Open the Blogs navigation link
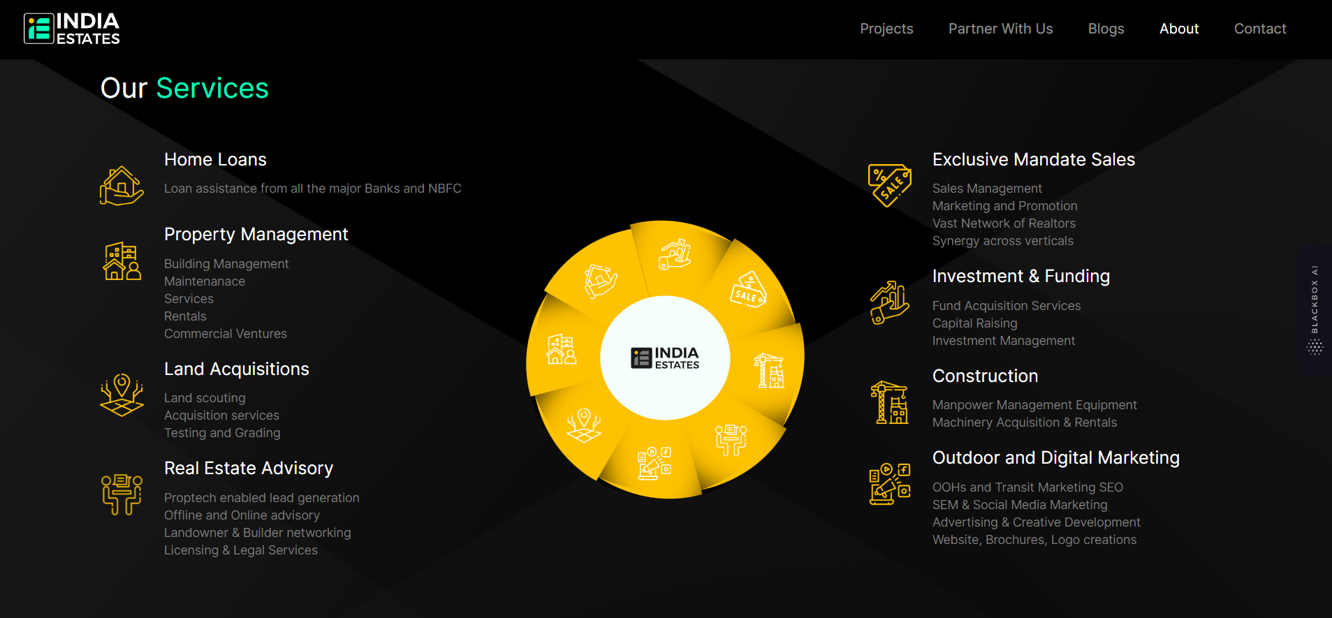Screen dimensions: 1332x618 pos(1106,29)
